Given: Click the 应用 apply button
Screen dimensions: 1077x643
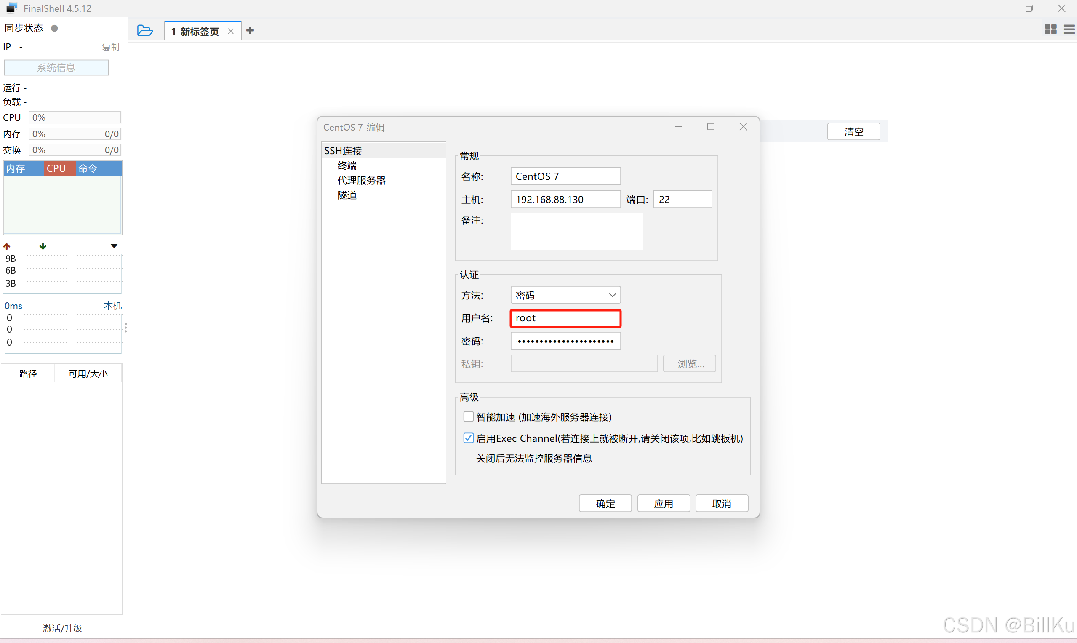Looking at the screenshot, I should tap(663, 504).
